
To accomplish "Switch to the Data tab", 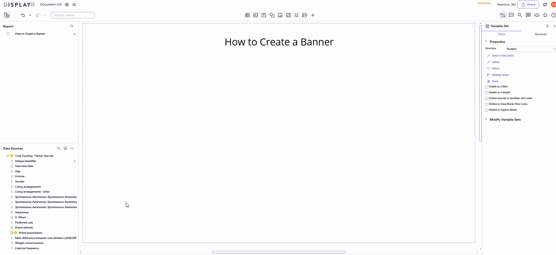I will click(501, 34).
